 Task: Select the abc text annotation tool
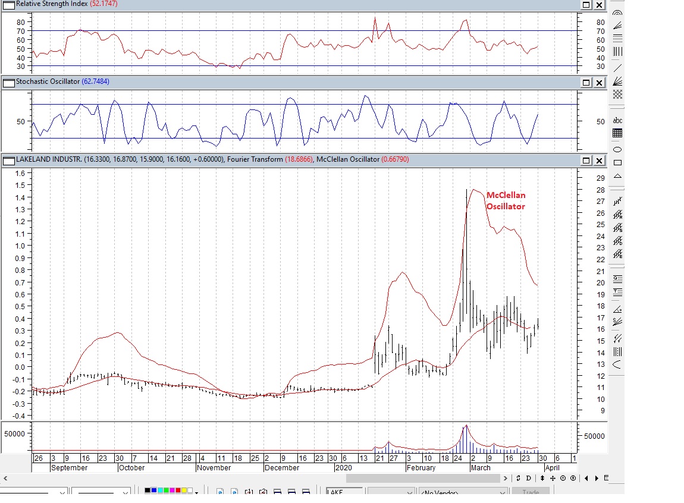tap(617, 120)
